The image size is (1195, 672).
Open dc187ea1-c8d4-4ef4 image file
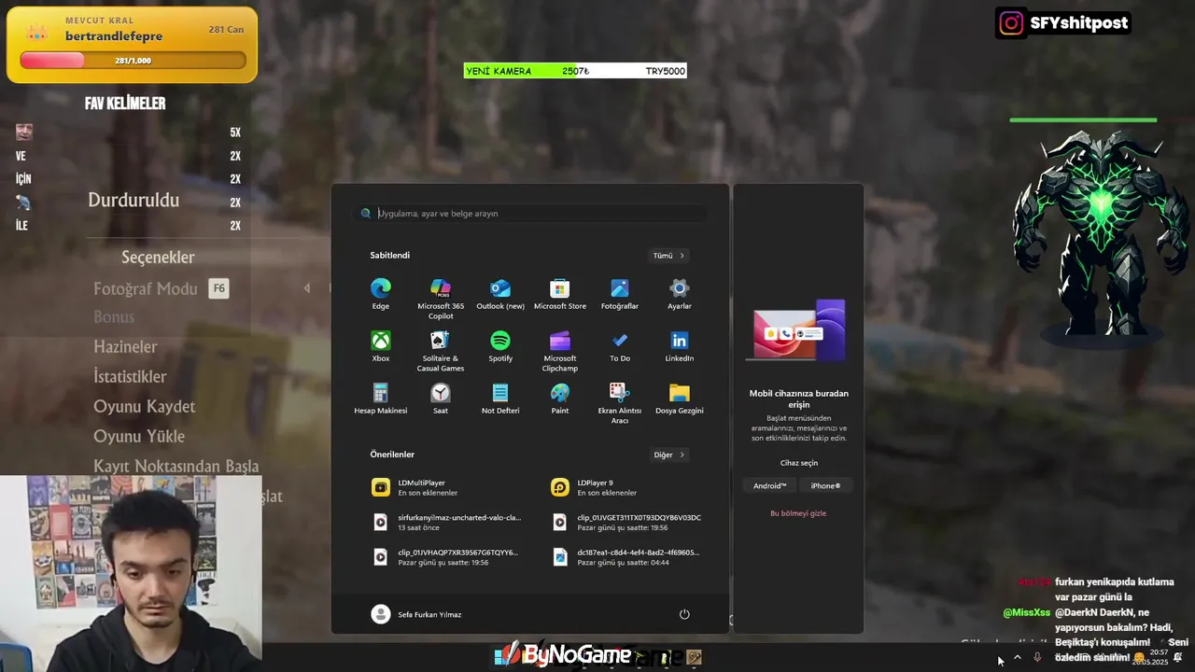coord(626,557)
